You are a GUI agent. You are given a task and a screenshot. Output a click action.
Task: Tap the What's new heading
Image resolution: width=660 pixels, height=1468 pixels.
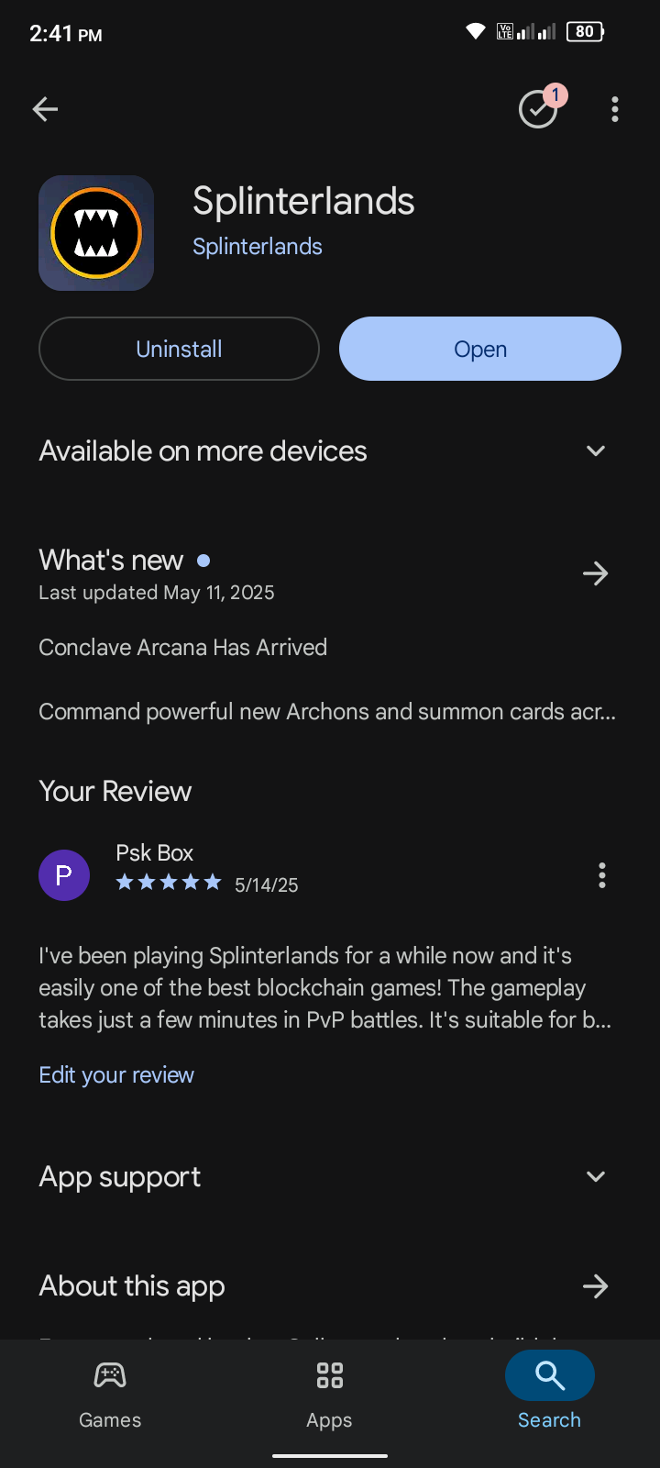coord(111,560)
